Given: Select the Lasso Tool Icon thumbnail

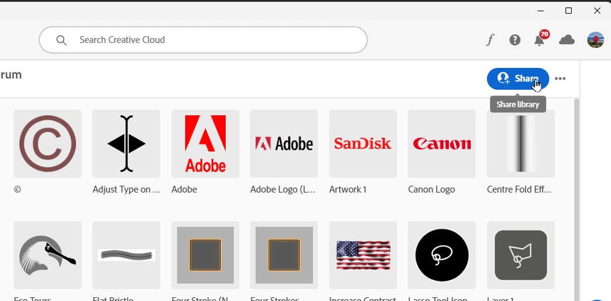Looking at the screenshot, I should pos(442,255).
